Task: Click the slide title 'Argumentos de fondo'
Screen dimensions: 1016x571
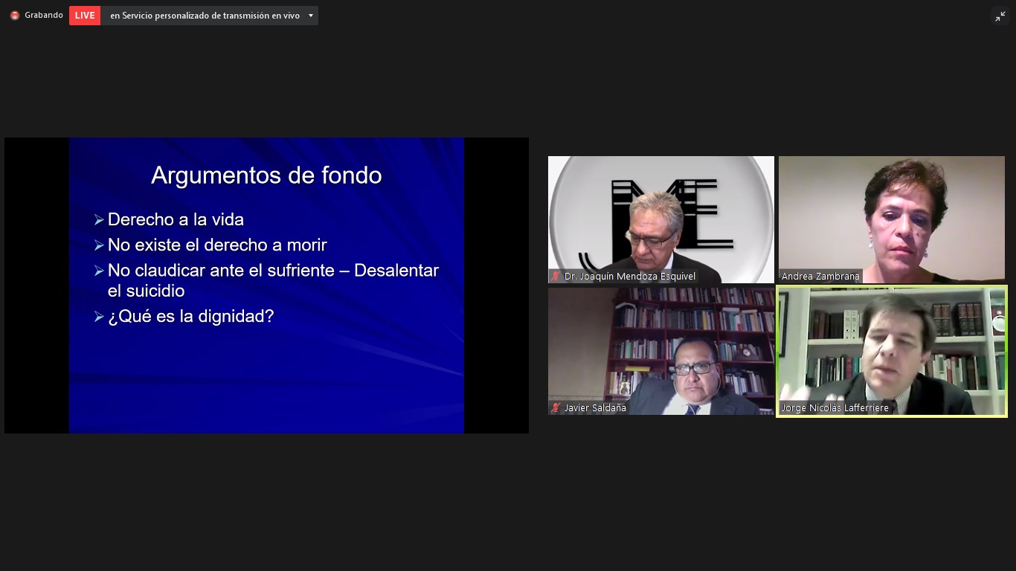Action: coord(266,175)
